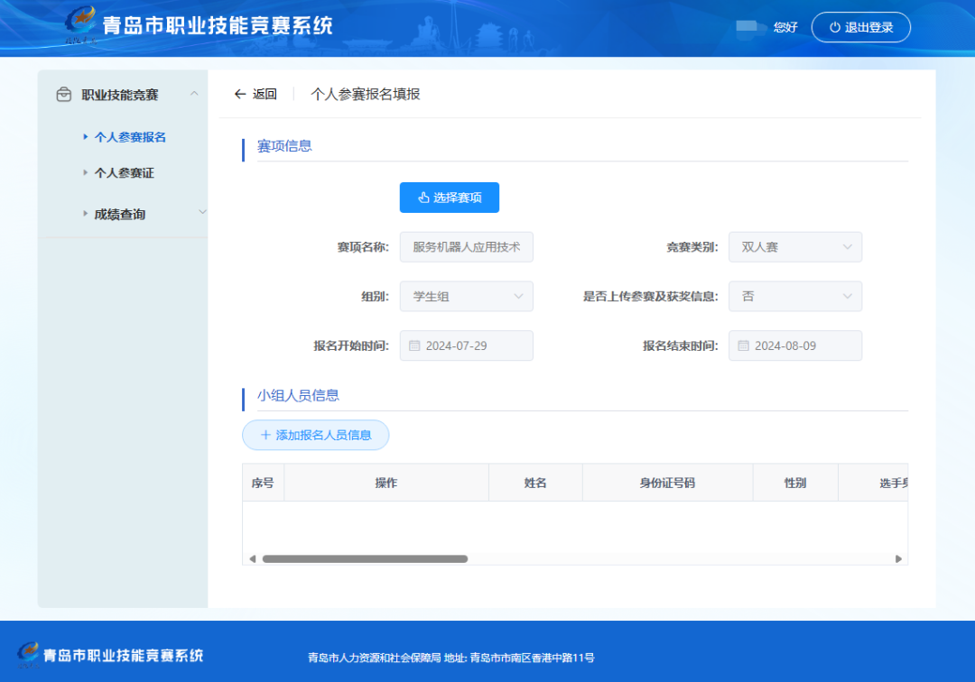Screen dimensions: 975x682
Task: Click the hand icon on 选择赛项 button
Action: pos(422,197)
